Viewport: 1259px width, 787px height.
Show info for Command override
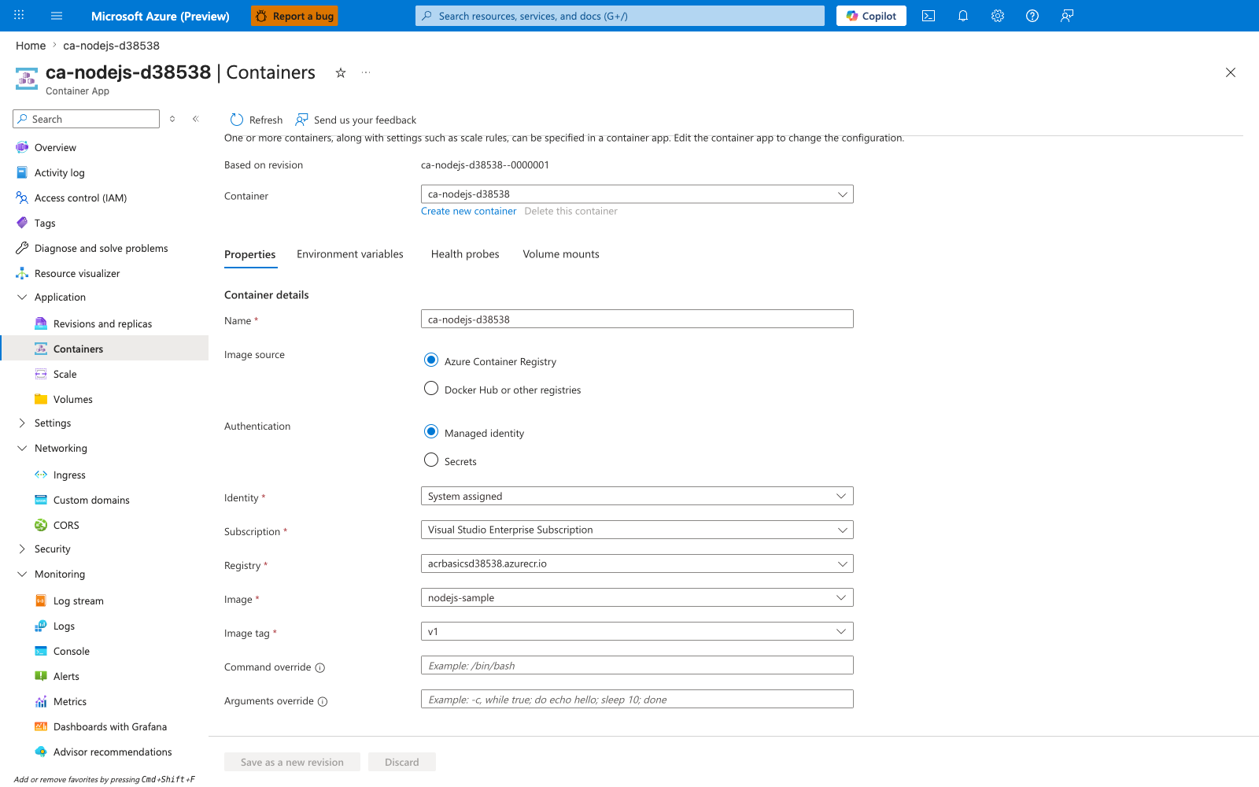[320, 667]
